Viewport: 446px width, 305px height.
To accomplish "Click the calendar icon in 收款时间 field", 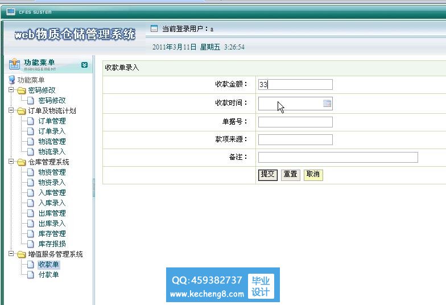I will [x=327, y=104].
